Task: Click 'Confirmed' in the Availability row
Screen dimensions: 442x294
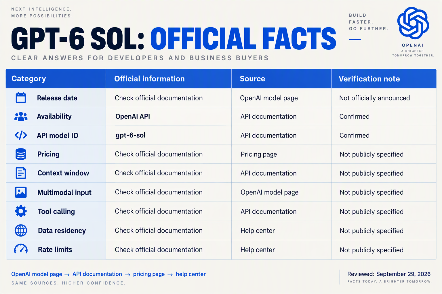Action: coord(354,116)
